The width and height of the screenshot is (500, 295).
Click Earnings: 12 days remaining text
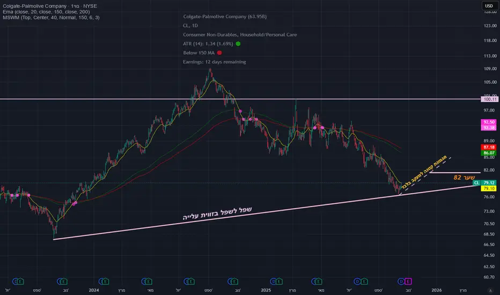point(214,62)
